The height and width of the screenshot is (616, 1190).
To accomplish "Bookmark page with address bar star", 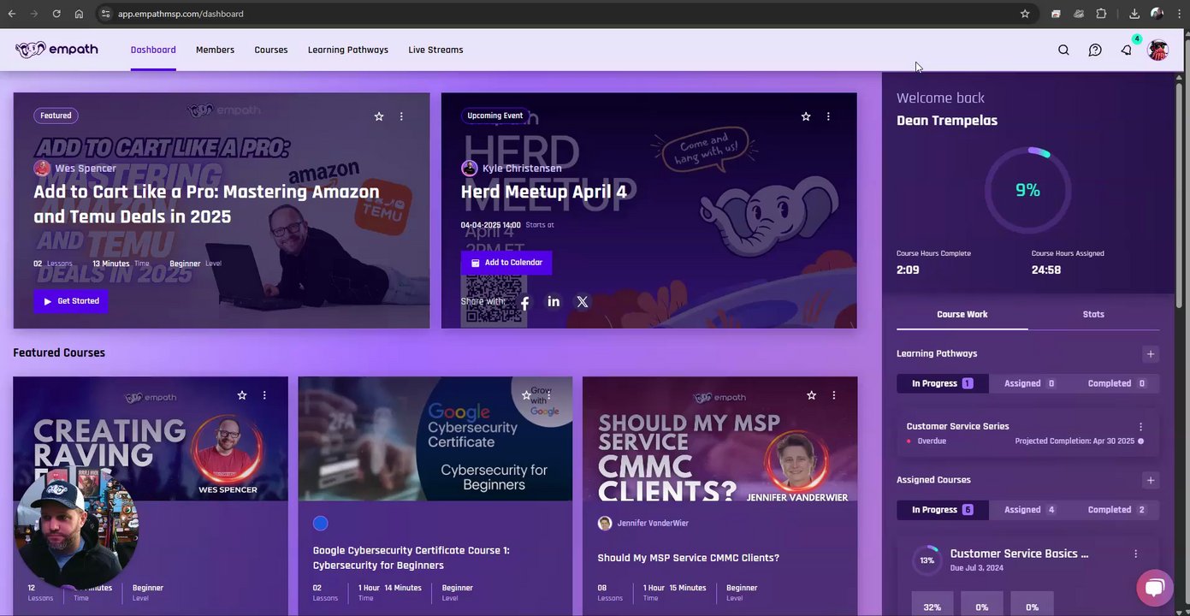I will click(1025, 14).
